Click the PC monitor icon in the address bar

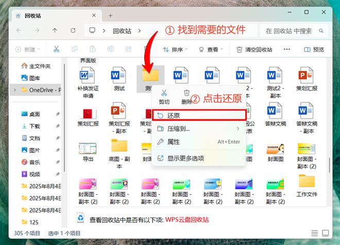(x=92, y=30)
